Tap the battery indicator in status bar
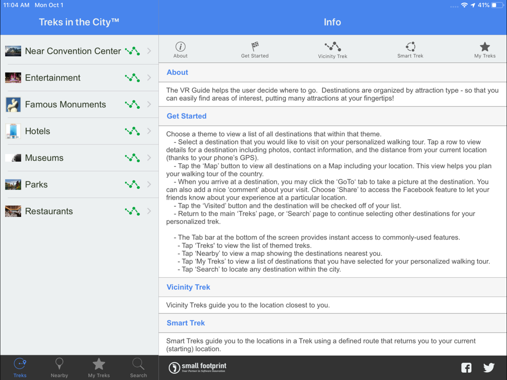507x380 pixels. pyautogui.click(x=497, y=5)
